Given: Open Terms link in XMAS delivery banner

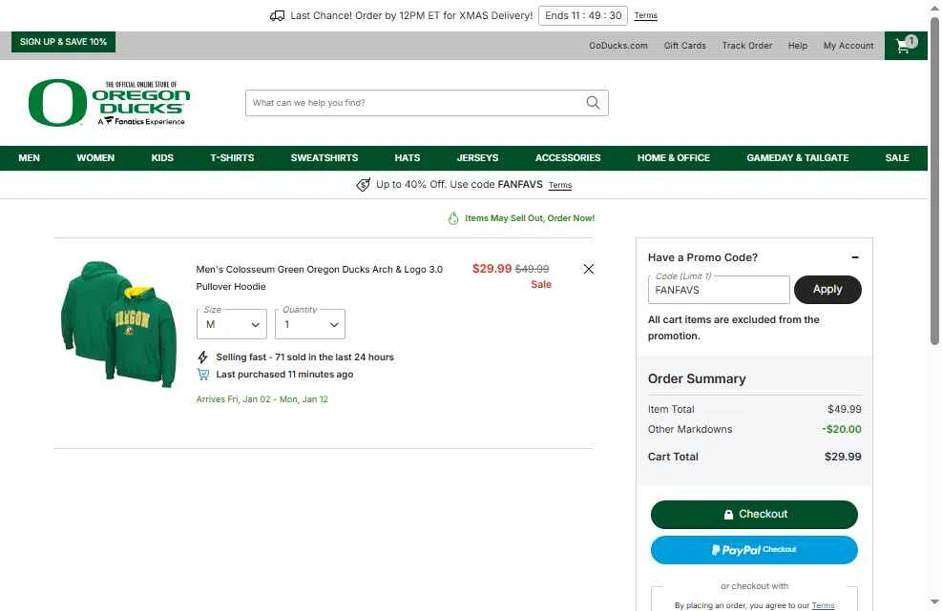Looking at the screenshot, I should (646, 15).
